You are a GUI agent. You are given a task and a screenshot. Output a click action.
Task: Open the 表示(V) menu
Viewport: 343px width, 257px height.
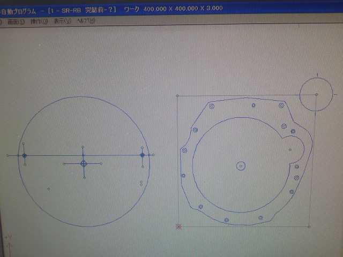pyautogui.click(x=62, y=21)
